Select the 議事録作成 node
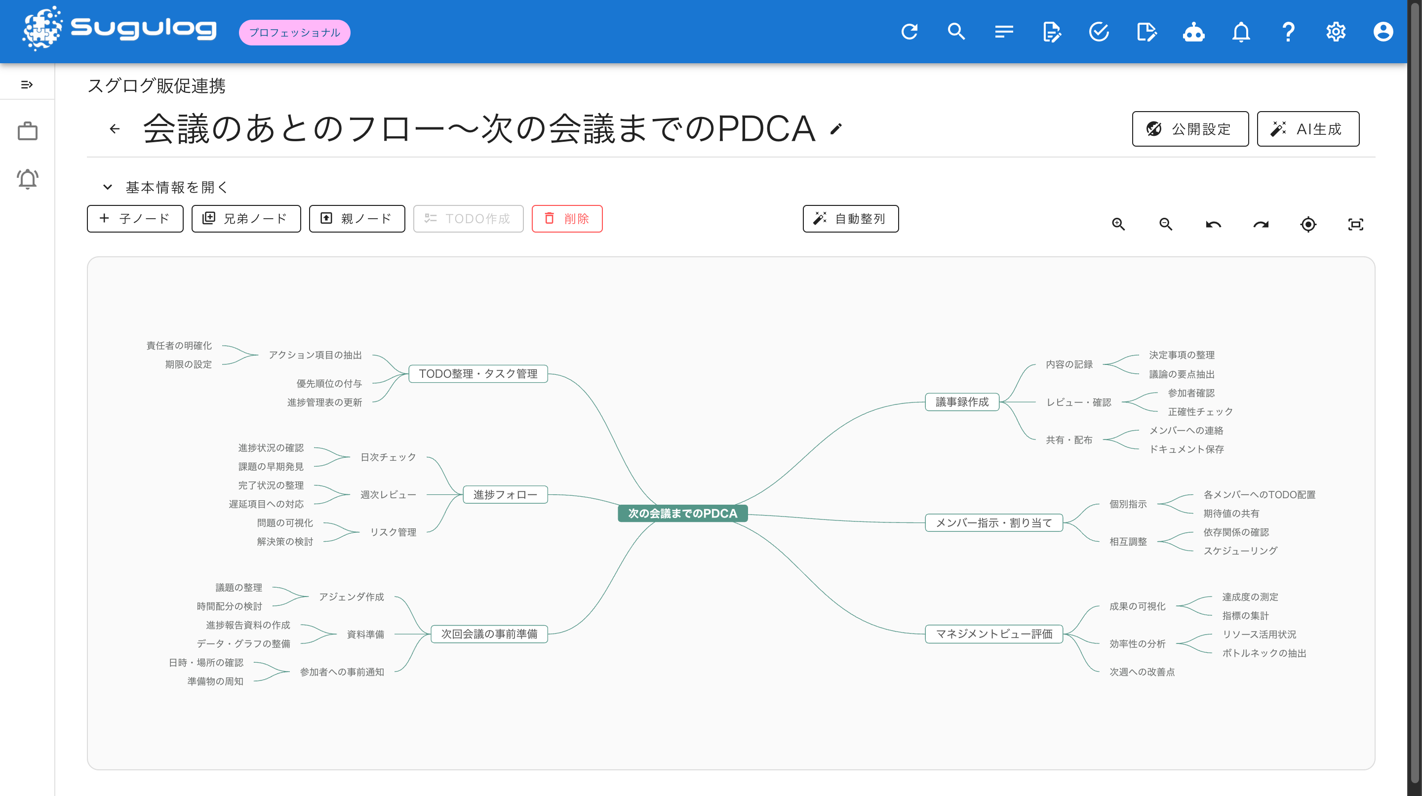This screenshot has width=1422, height=796. 962,402
